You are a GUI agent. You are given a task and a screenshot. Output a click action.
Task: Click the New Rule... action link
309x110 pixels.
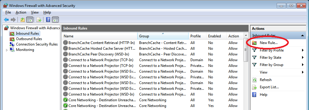coord(269,43)
